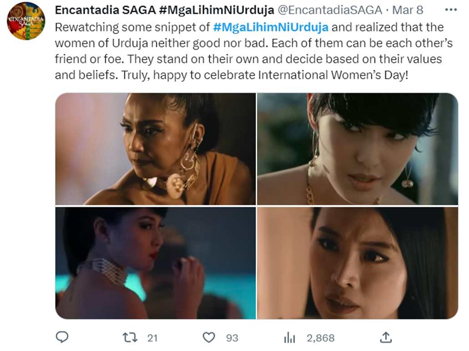Image resolution: width=469 pixels, height=351 pixels.
Task: Open the three-dot more options menu
Action: click(450, 10)
